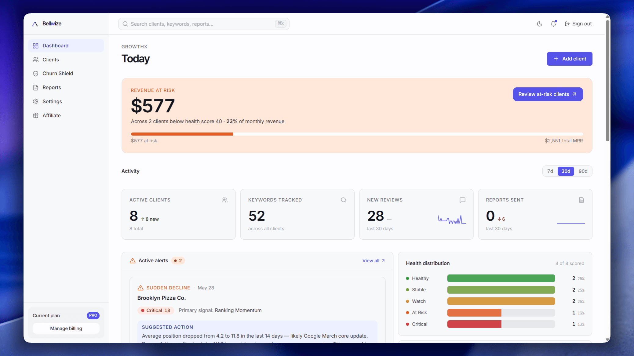Click the $2,551 total MRR label
Viewport: 634px width, 356px height.
pyautogui.click(x=564, y=141)
